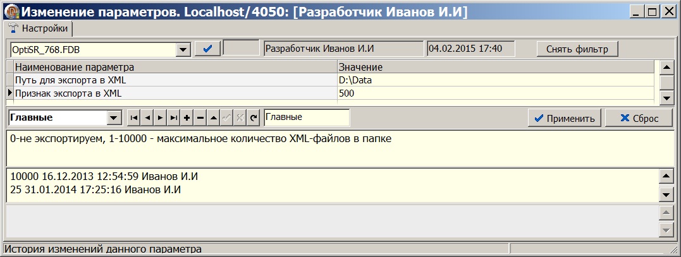The width and height of the screenshot is (681, 257).
Task: Click the blue checkmark connect button
Action: [207, 49]
